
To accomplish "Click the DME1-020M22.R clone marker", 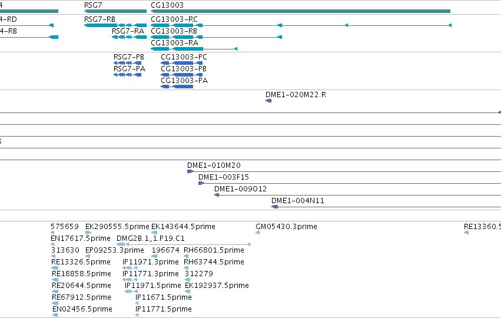I will (268, 101).
